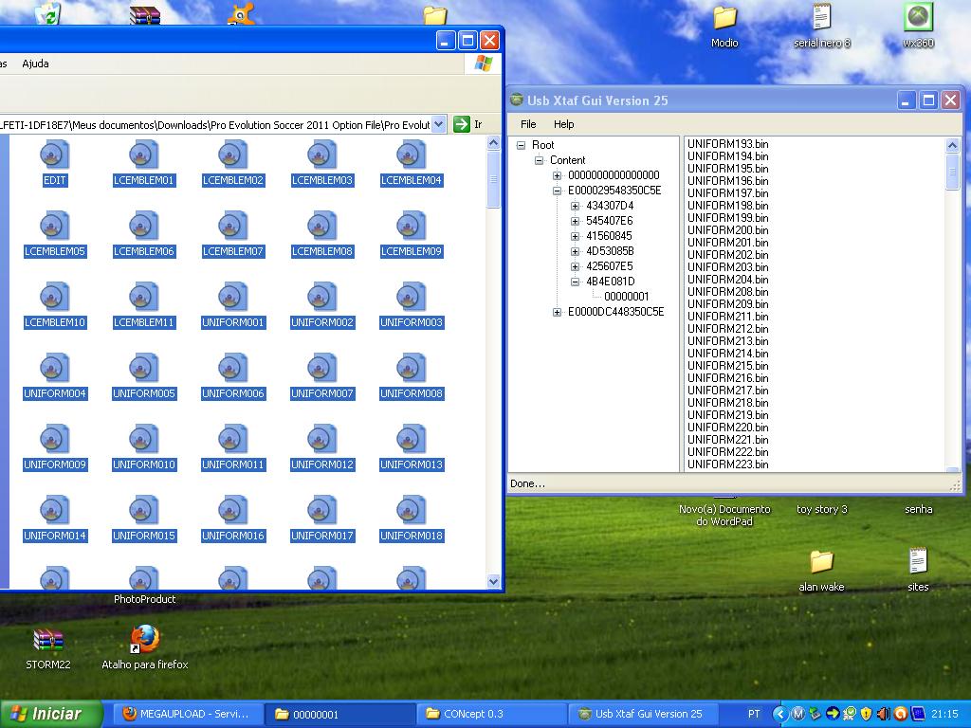Select the 4D53085B tree folder
The image size is (971, 728).
pyautogui.click(x=610, y=250)
